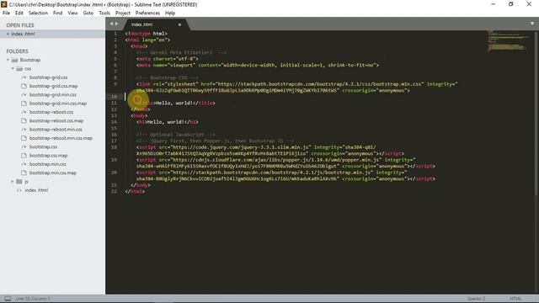Click the Bootstrap folder icon
This screenshot has width=539, height=303.
(14, 60)
